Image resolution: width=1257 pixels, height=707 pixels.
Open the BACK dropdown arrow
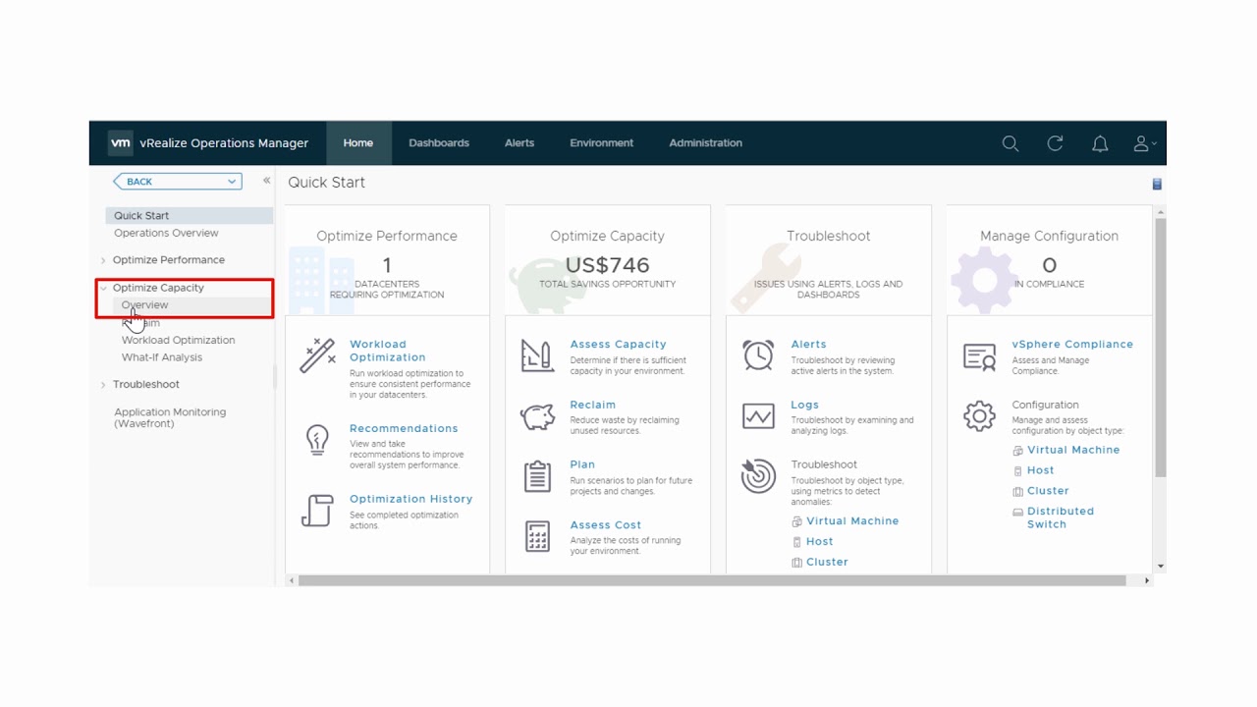(232, 182)
